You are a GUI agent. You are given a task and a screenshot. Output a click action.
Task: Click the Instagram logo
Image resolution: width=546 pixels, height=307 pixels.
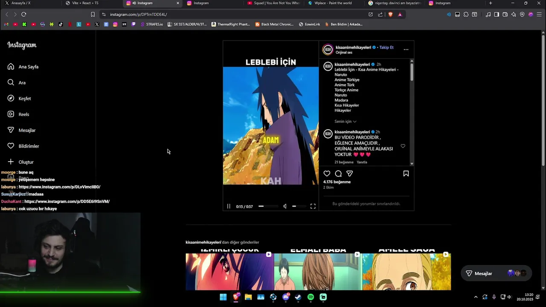(x=22, y=45)
